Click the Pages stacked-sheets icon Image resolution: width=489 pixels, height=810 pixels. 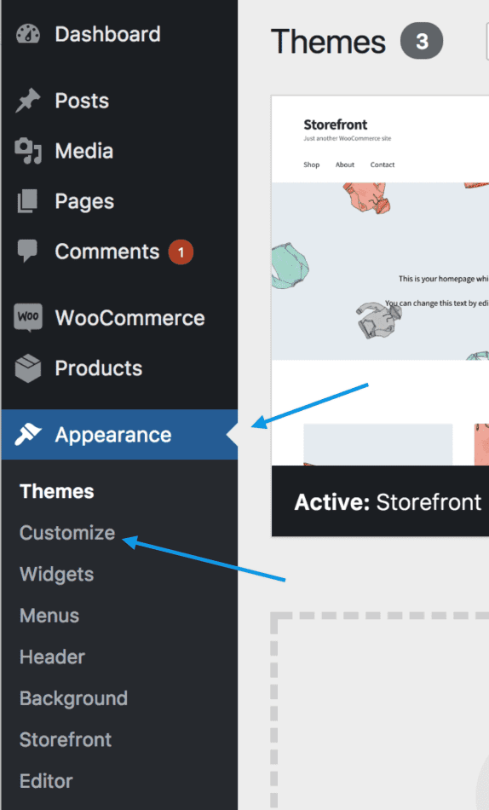pos(27,201)
